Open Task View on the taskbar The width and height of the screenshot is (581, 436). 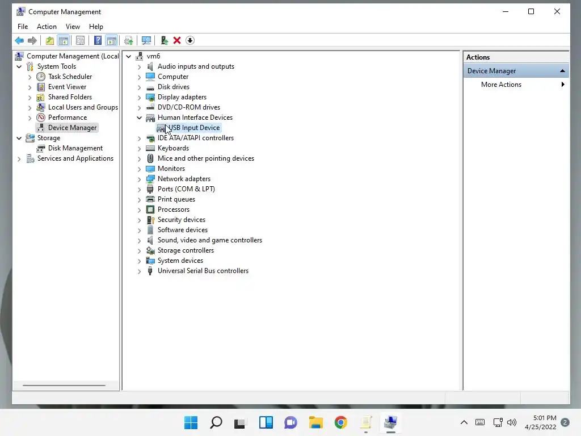pos(240,422)
